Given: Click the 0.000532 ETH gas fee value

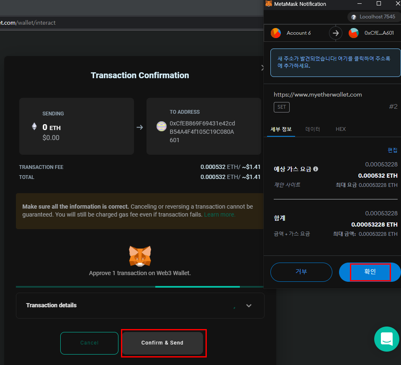Looking at the screenshot, I should [378, 176].
